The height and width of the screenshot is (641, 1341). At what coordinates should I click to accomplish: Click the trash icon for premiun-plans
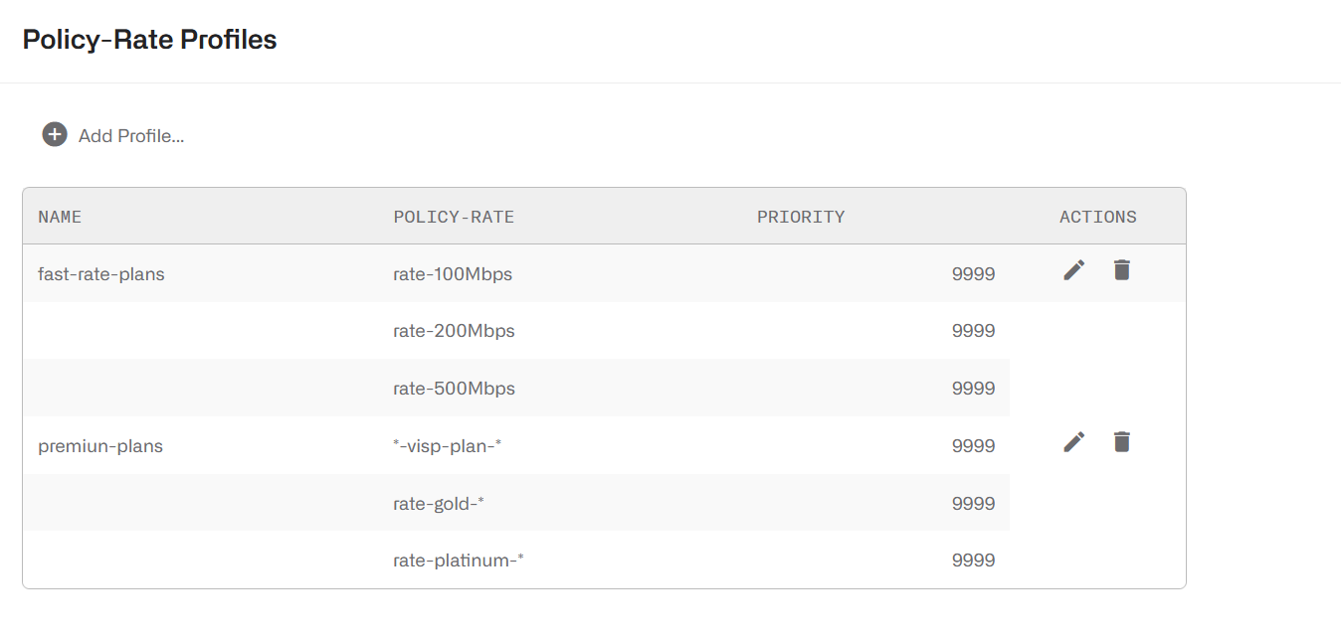pyautogui.click(x=1121, y=441)
